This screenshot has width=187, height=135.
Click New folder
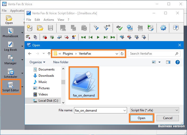point(61,62)
